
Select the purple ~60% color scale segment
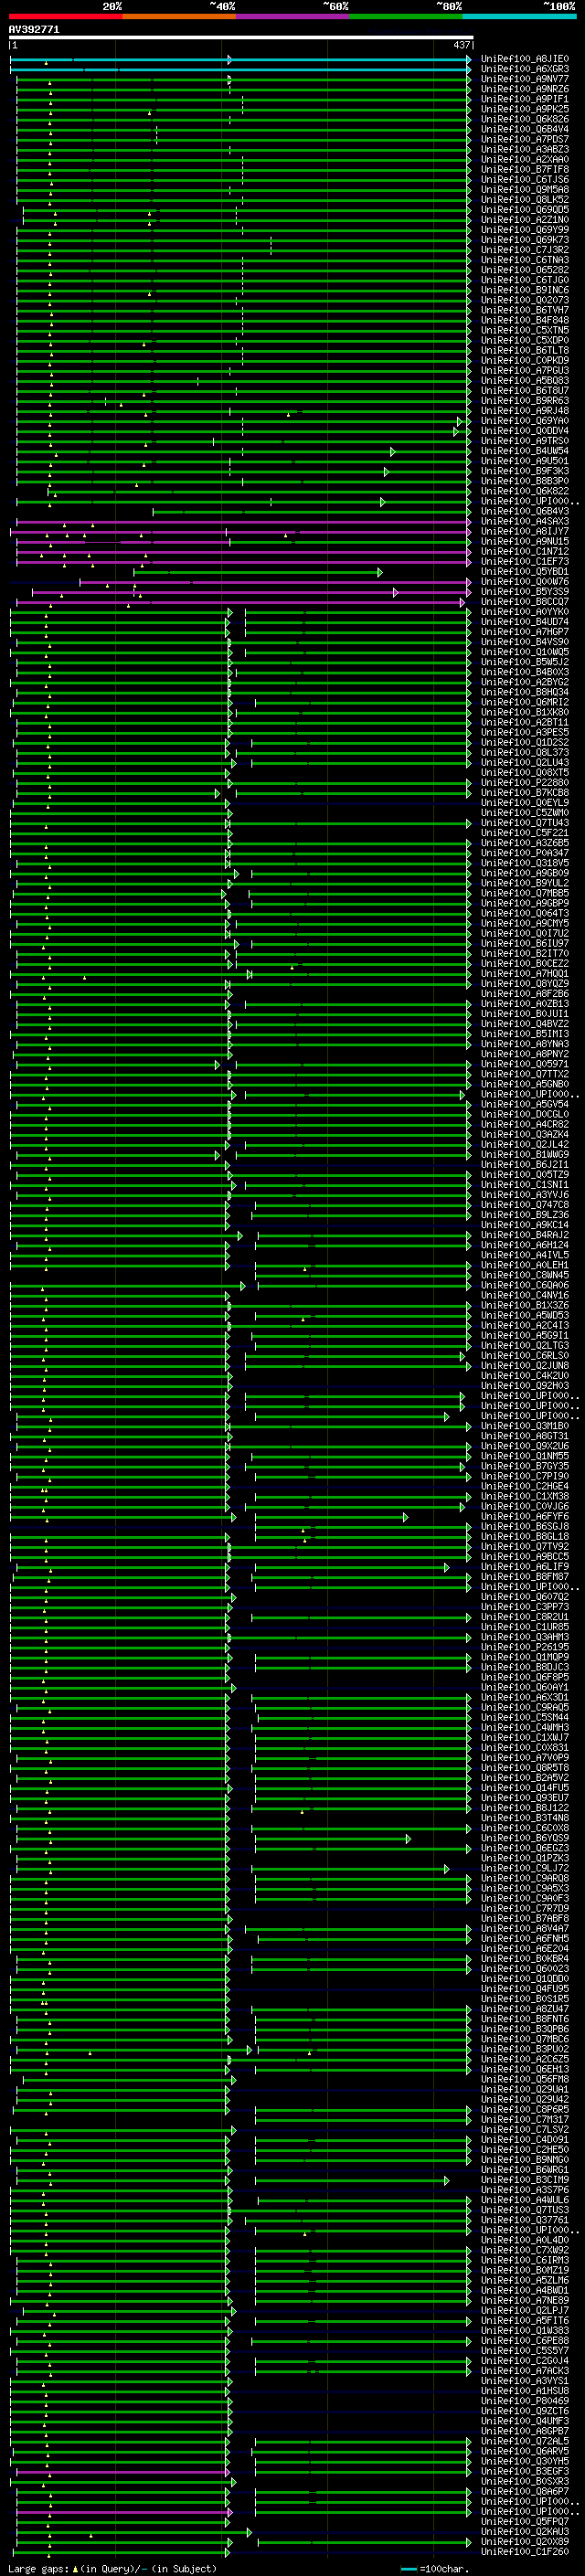coord(292,16)
